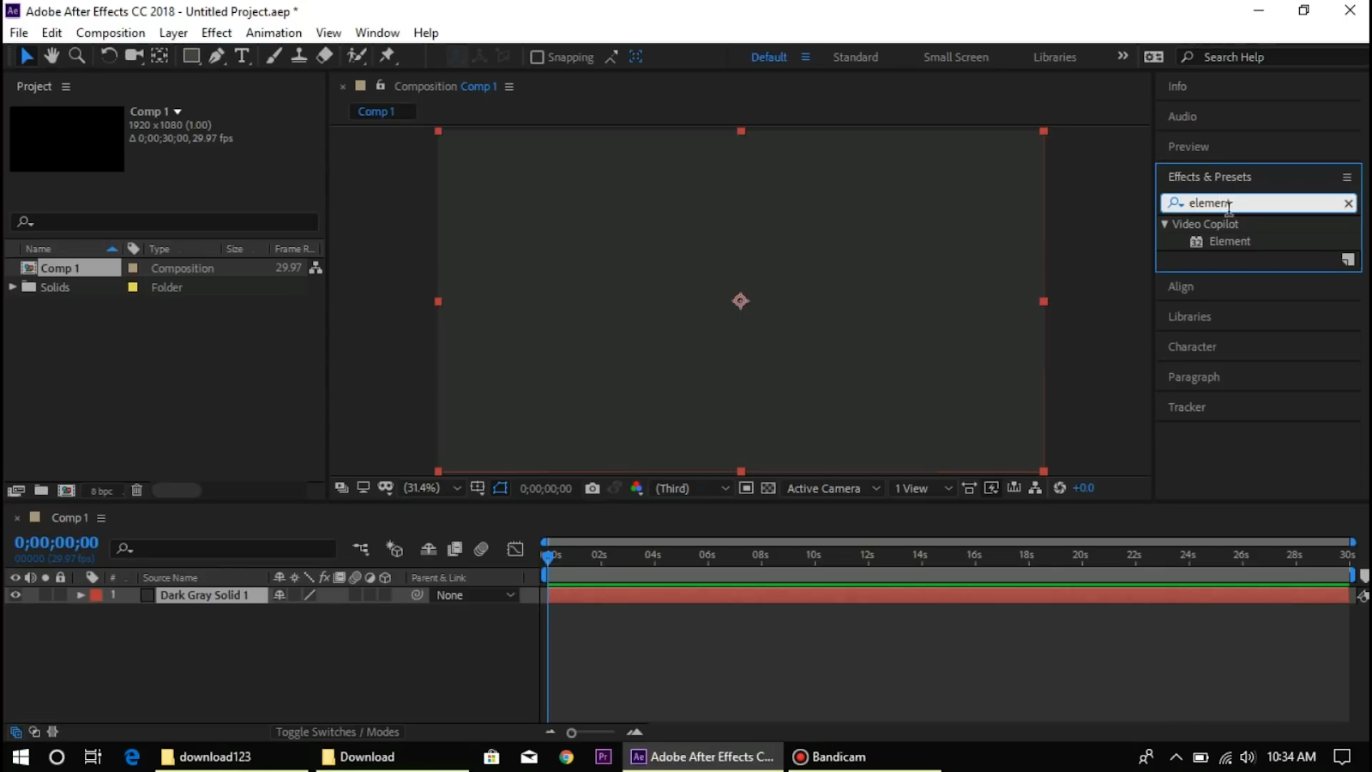Select the Clone Stamp tool
This screenshot has height=772, width=1372.
click(x=298, y=57)
